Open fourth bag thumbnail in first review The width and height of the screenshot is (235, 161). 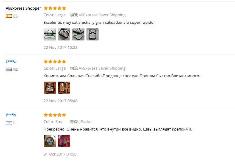pyautogui.click(x=93, y=34)
